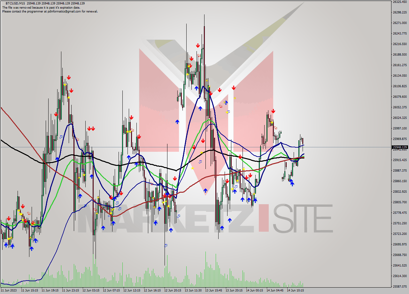Viewport: 409px width, 294px height.
Task: Click the 14 Jun 00:15 time label
Action: (254, 291)
